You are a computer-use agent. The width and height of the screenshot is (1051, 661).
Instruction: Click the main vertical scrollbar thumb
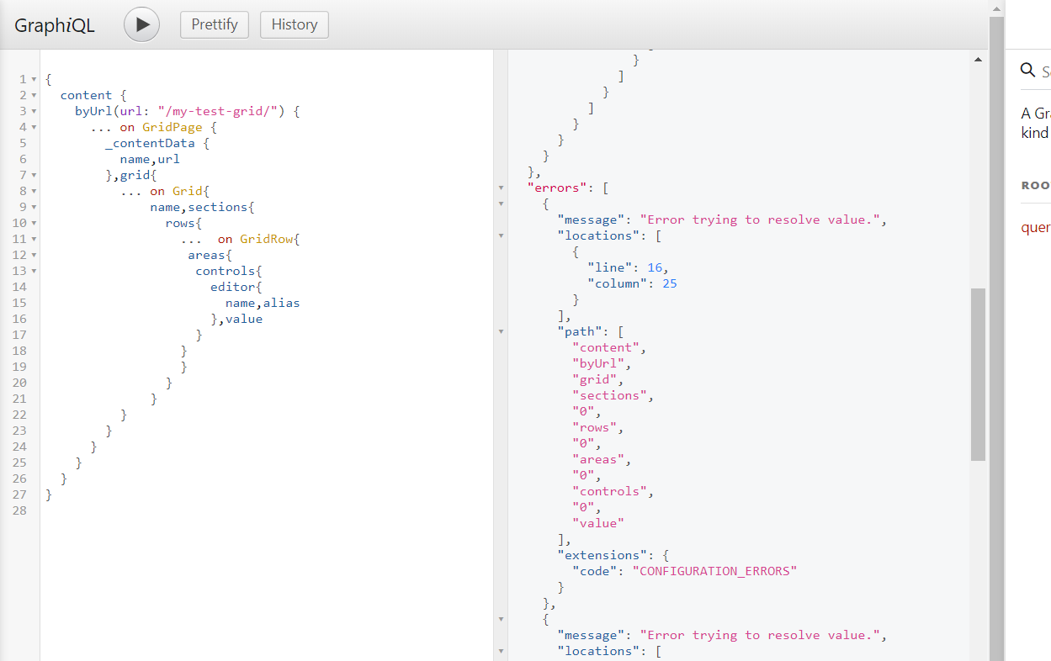(977, 374)
